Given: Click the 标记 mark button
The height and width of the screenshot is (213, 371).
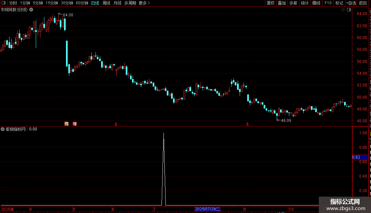Looking at the screenshot, I should click(x=339, y=3).
